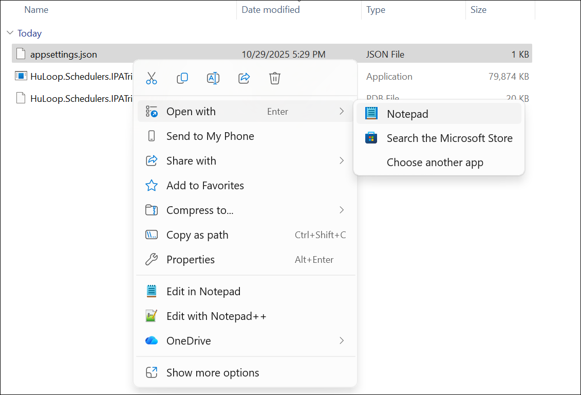Viewport: 581px width, 395px height.
Task: Click the Properties wrench icon
Action: click(151, 259)
